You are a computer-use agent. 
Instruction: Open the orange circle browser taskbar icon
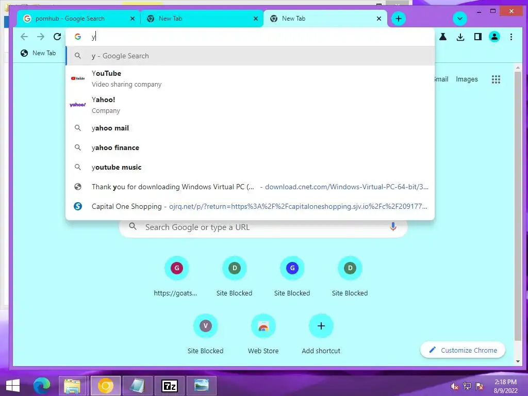coord(105,386)
